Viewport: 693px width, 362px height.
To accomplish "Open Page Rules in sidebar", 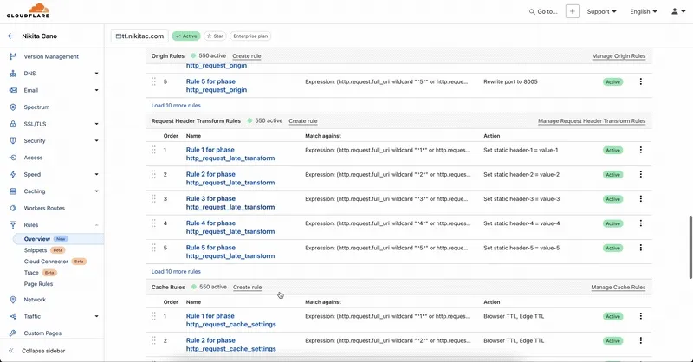I will pos(39,283).
